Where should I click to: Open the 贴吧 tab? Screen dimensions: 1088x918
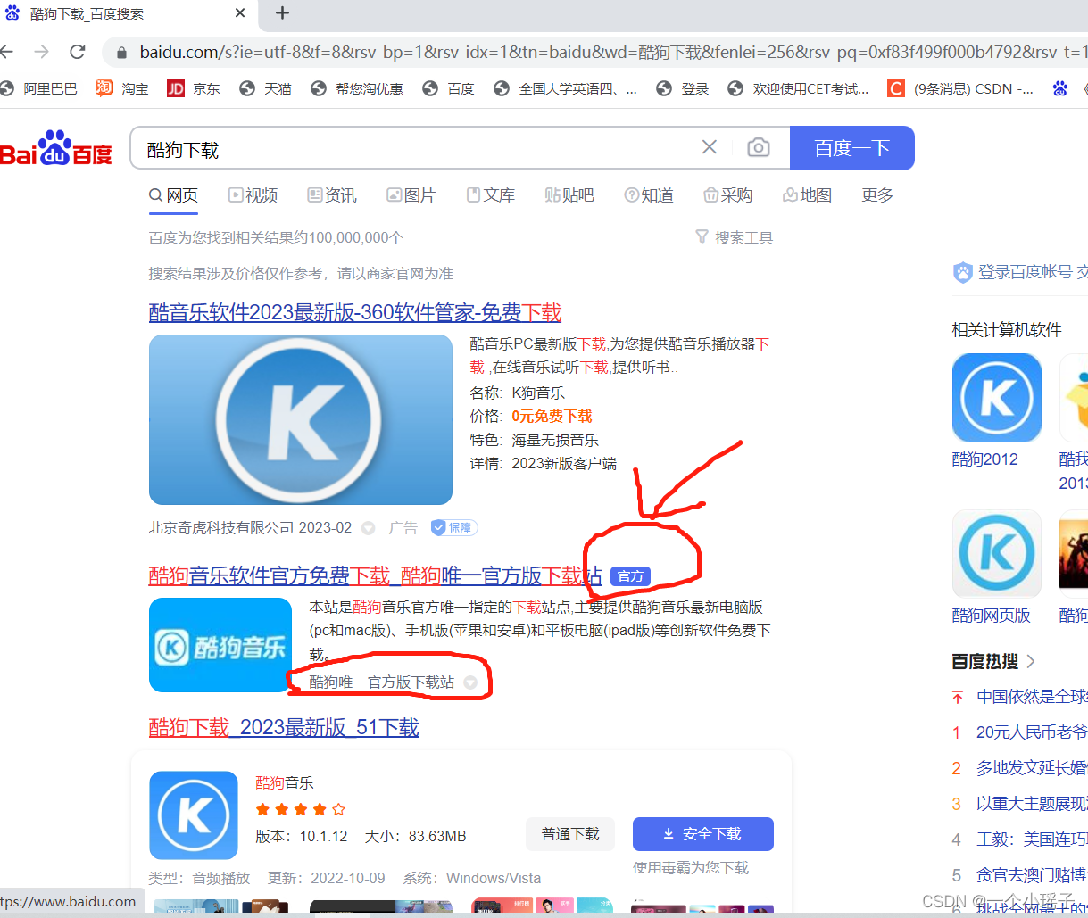pos(569,195)
